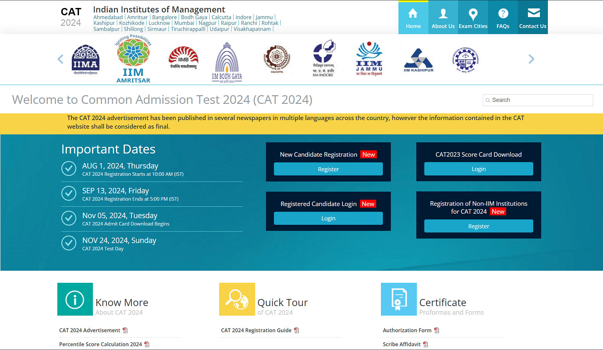Click the Calcutta institute link
Screen dimensions: 603x350
click(221, 17)
